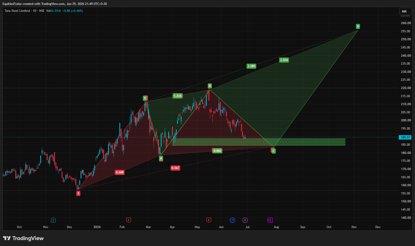Screen dimensions: 415x246
Task: Select the D pattern point label
Action: (358, 26)
